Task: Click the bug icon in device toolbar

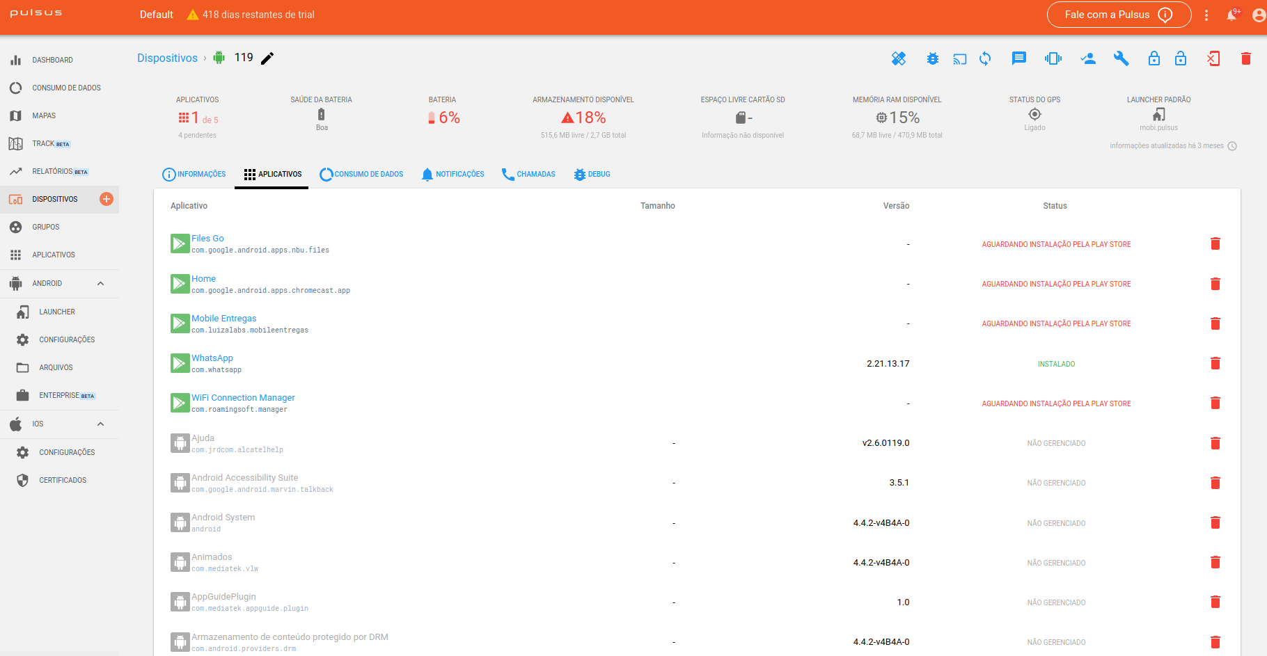Action: (x=933, y=58)
